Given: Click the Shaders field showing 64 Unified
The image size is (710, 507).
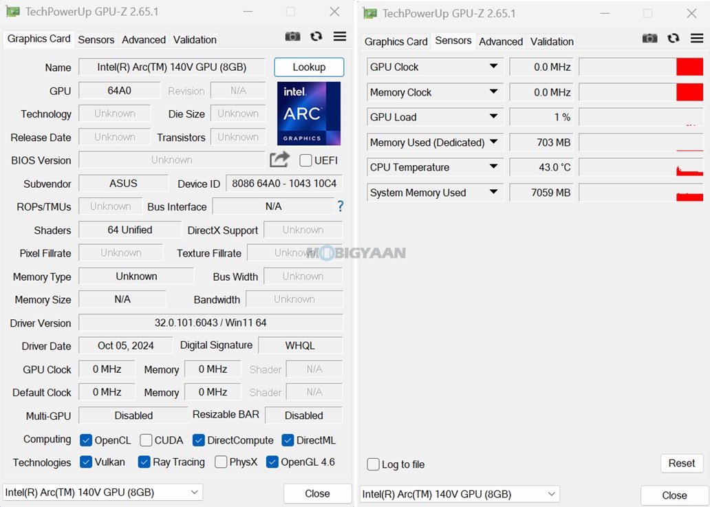Looking at the screenshot, I should coord(130,230).
